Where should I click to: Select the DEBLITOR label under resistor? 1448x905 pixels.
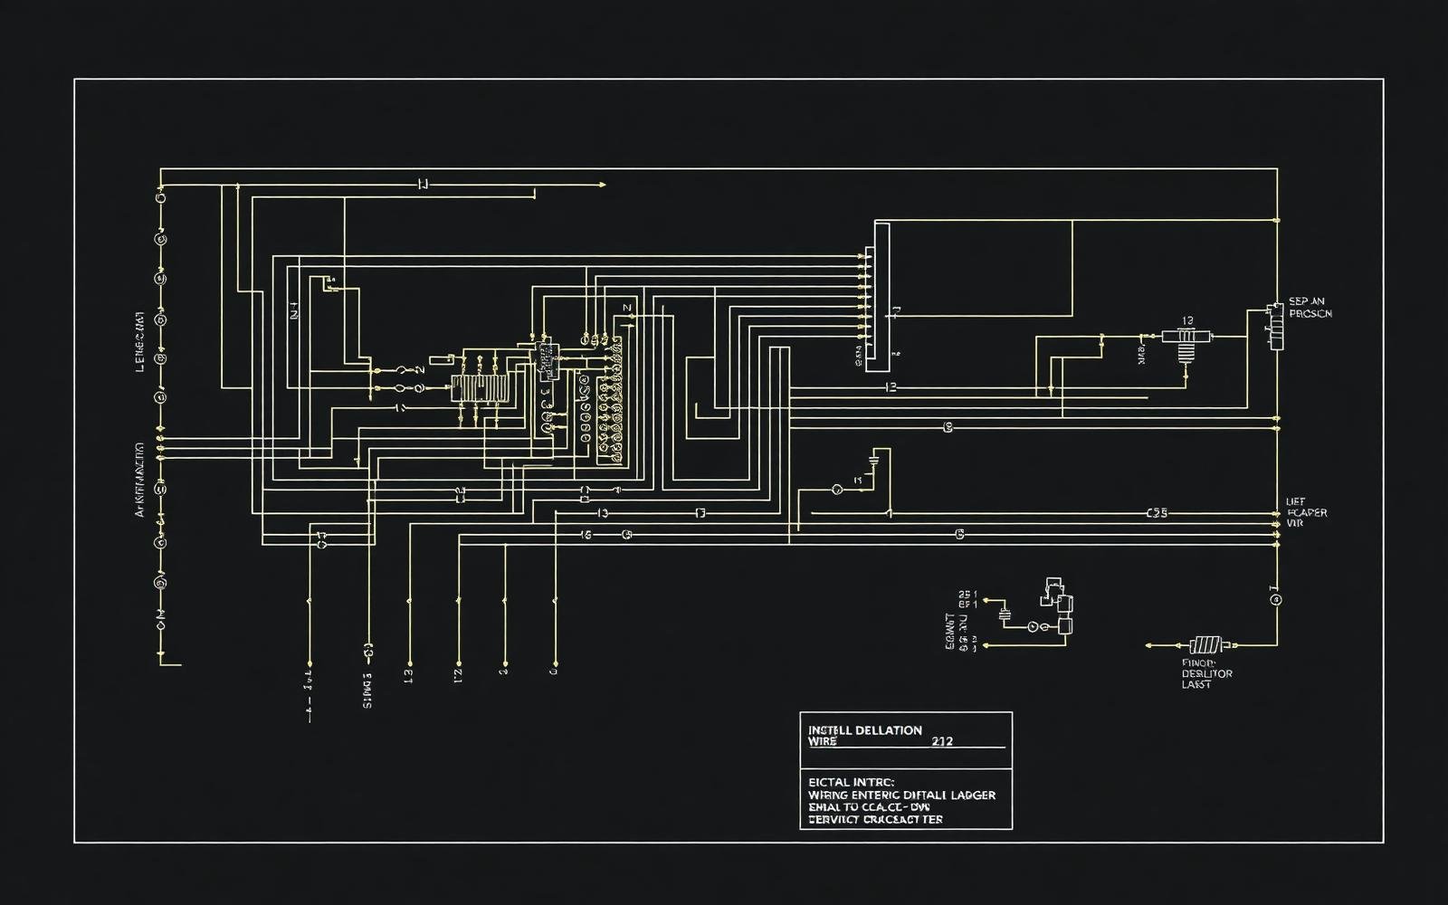coord(1206,673)
